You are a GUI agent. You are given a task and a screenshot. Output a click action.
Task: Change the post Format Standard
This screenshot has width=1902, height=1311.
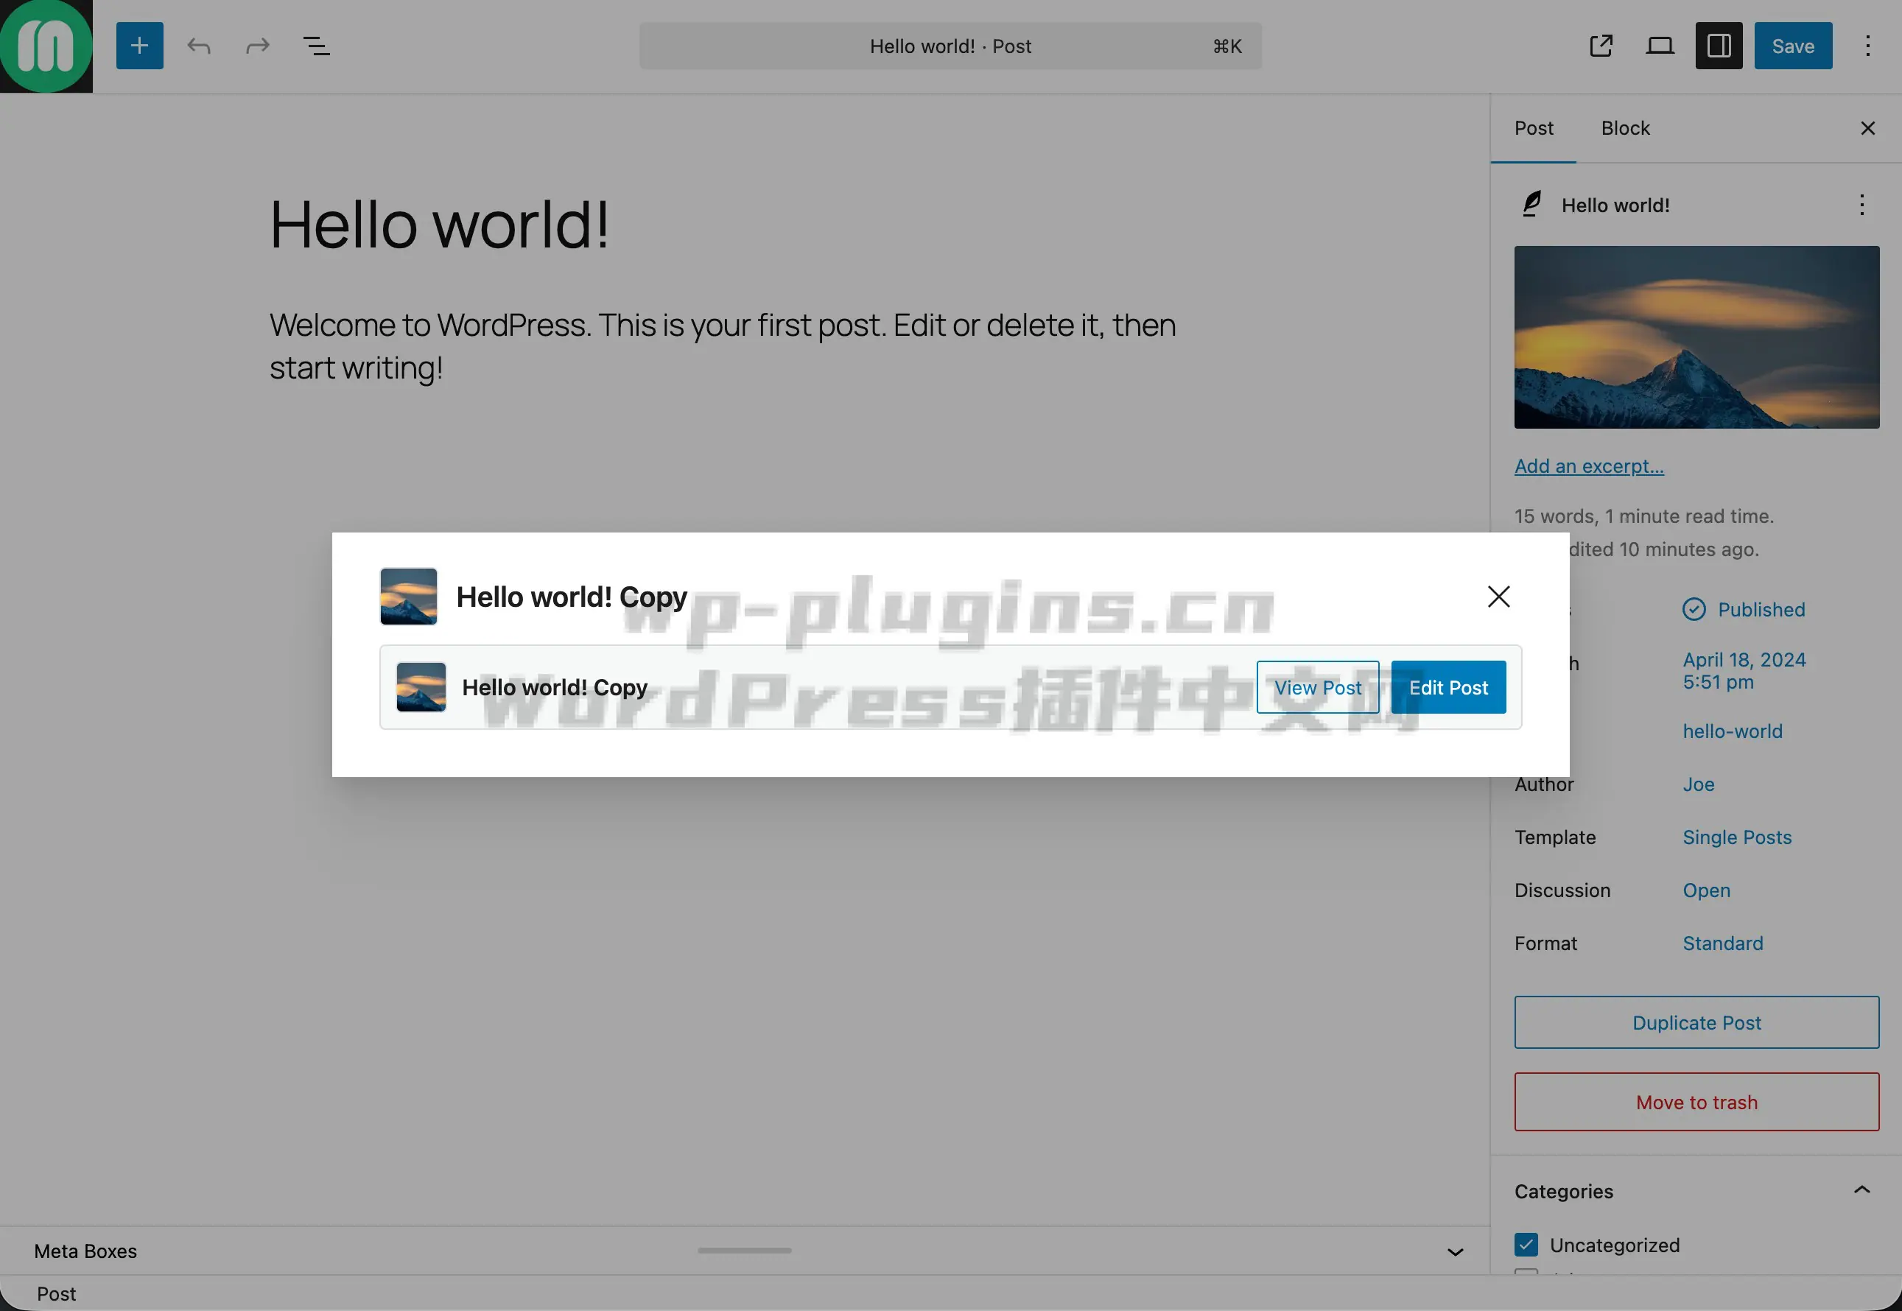pyautogui.click(x=1722, y=943)
